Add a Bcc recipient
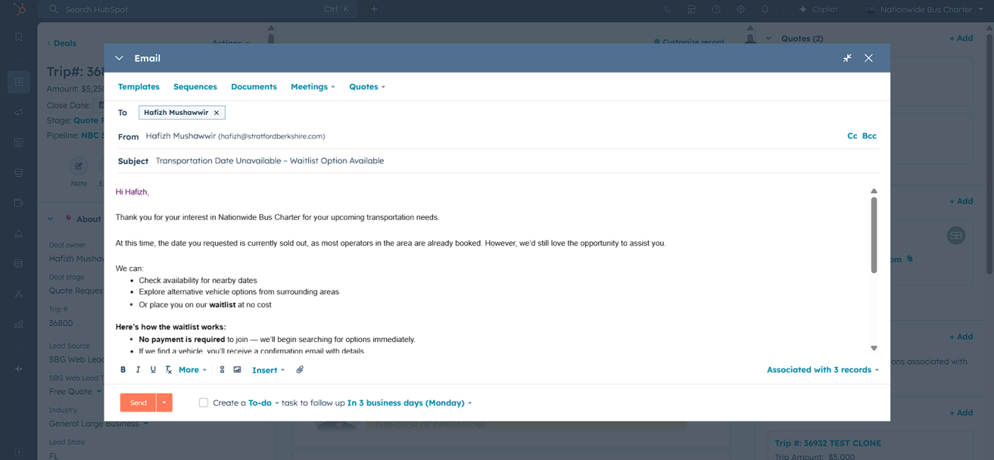The width and height of the screenshot is (994, 460). 869,136
